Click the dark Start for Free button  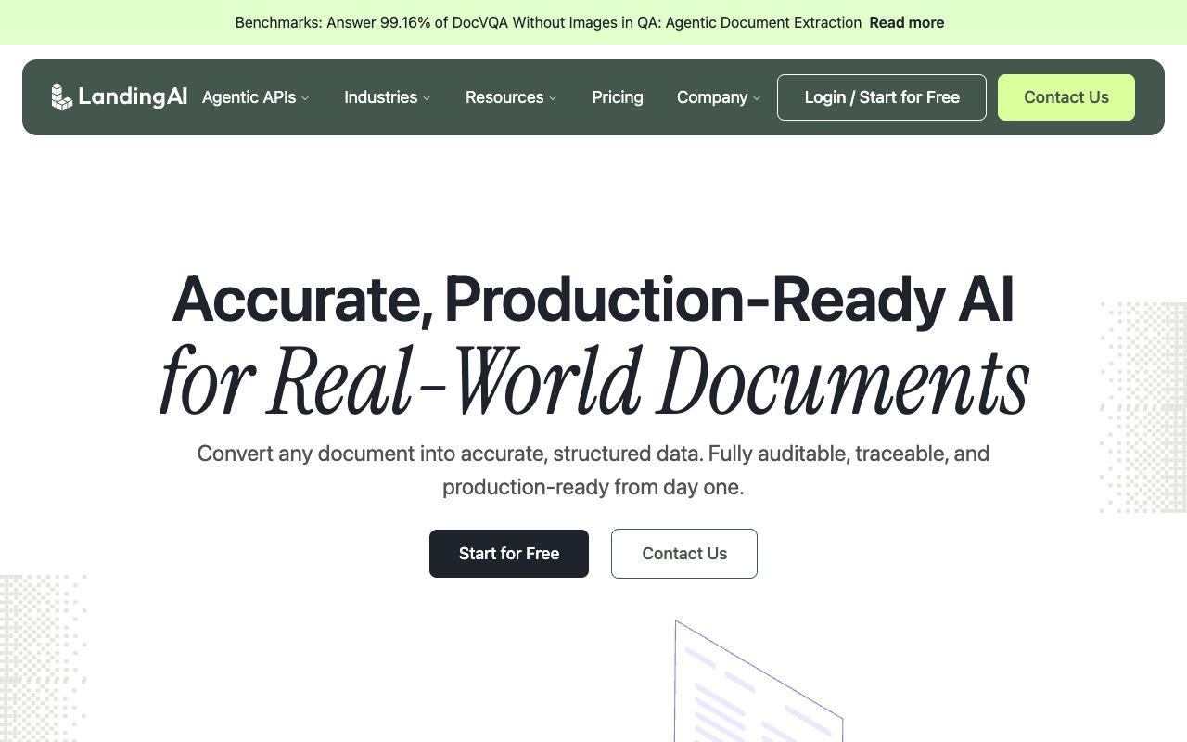(x=509, y=554)
